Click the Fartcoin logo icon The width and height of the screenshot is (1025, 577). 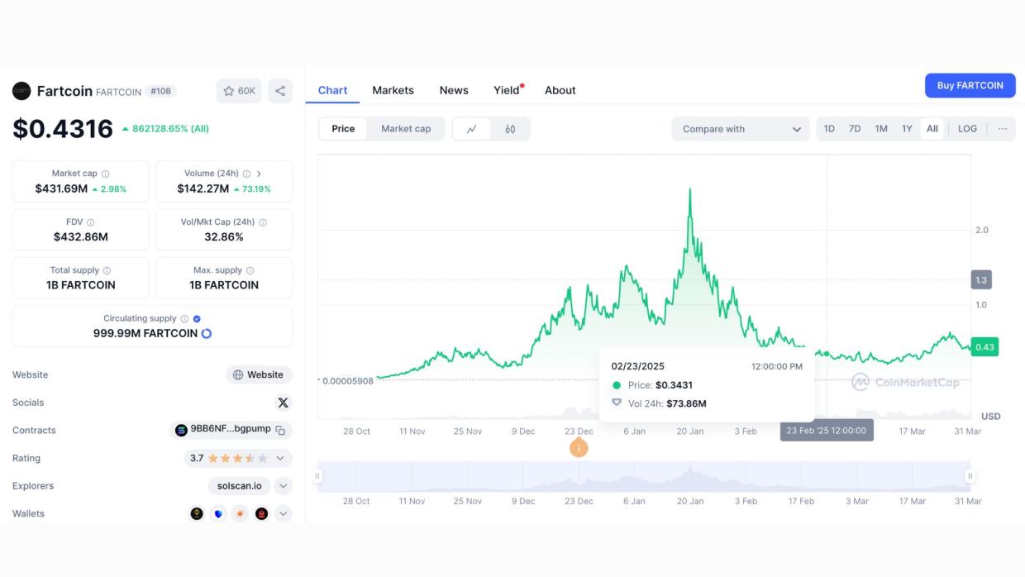pyautogui.click(x=21, y=91)
